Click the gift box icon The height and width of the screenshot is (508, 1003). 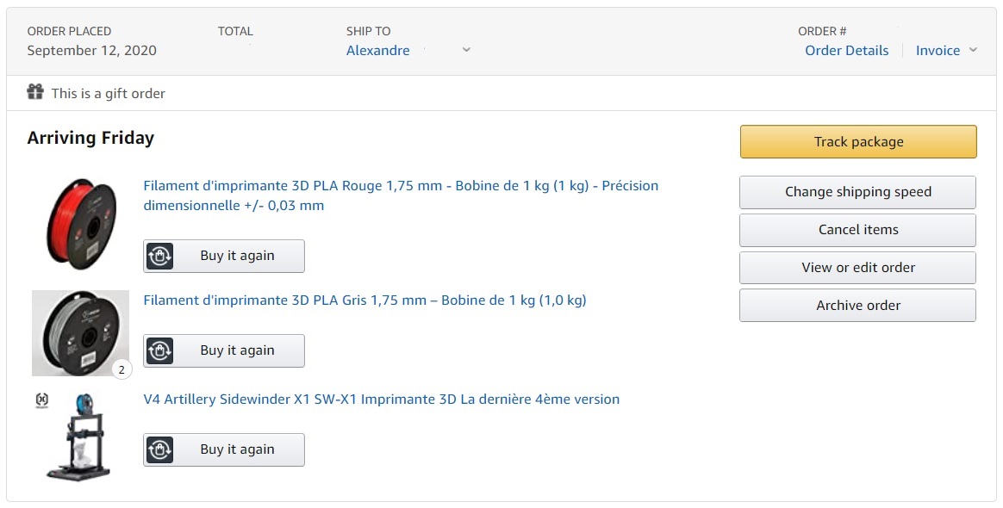[x=35, y=92]
